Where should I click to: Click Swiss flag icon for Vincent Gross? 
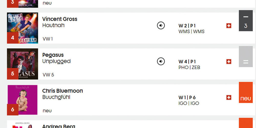point(229,26)
